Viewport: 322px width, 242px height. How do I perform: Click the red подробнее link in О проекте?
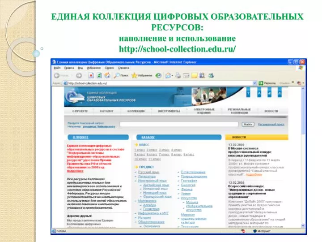point(75,171)
